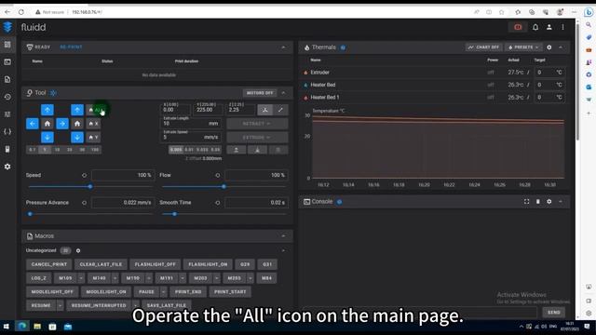Run the PRINT_START macro

coord(230,291)
